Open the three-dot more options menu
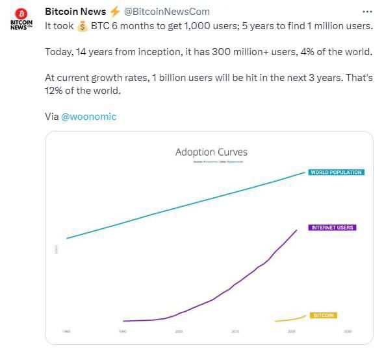The height and width of the screenshot is (354, 384). [x=367, y=12]
